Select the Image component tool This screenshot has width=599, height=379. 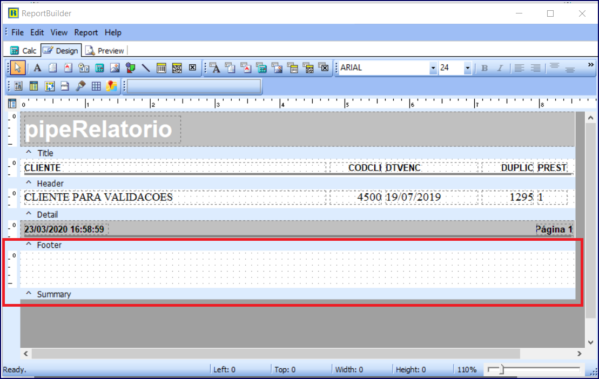pos(115,68)
